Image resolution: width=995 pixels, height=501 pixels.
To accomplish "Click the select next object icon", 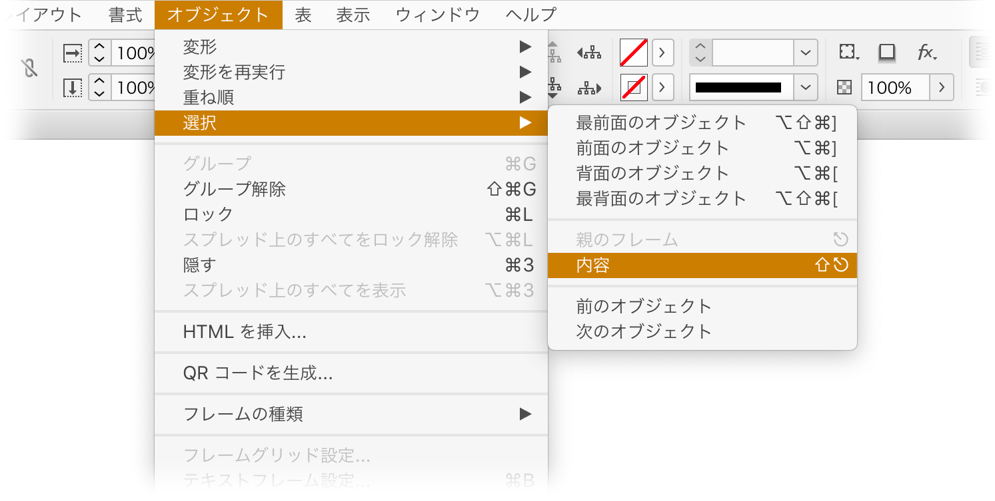I will [x=588, y=88].
